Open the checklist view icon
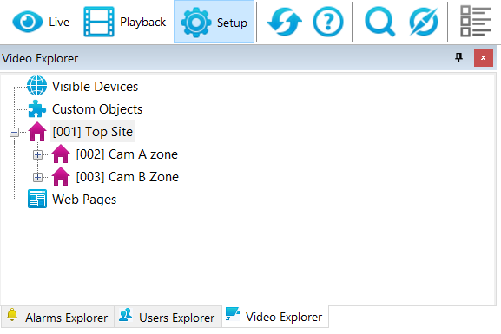 point(475,22)
